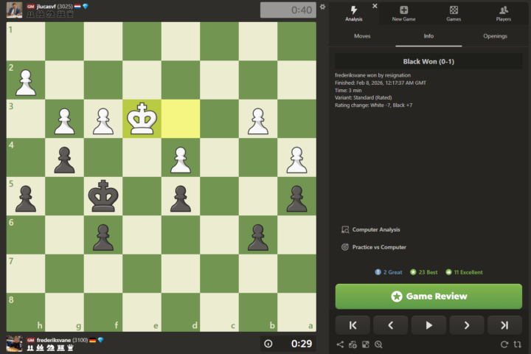Switch to the Moves tab
The height and width of the screenshot is (354, 531).
362,36
